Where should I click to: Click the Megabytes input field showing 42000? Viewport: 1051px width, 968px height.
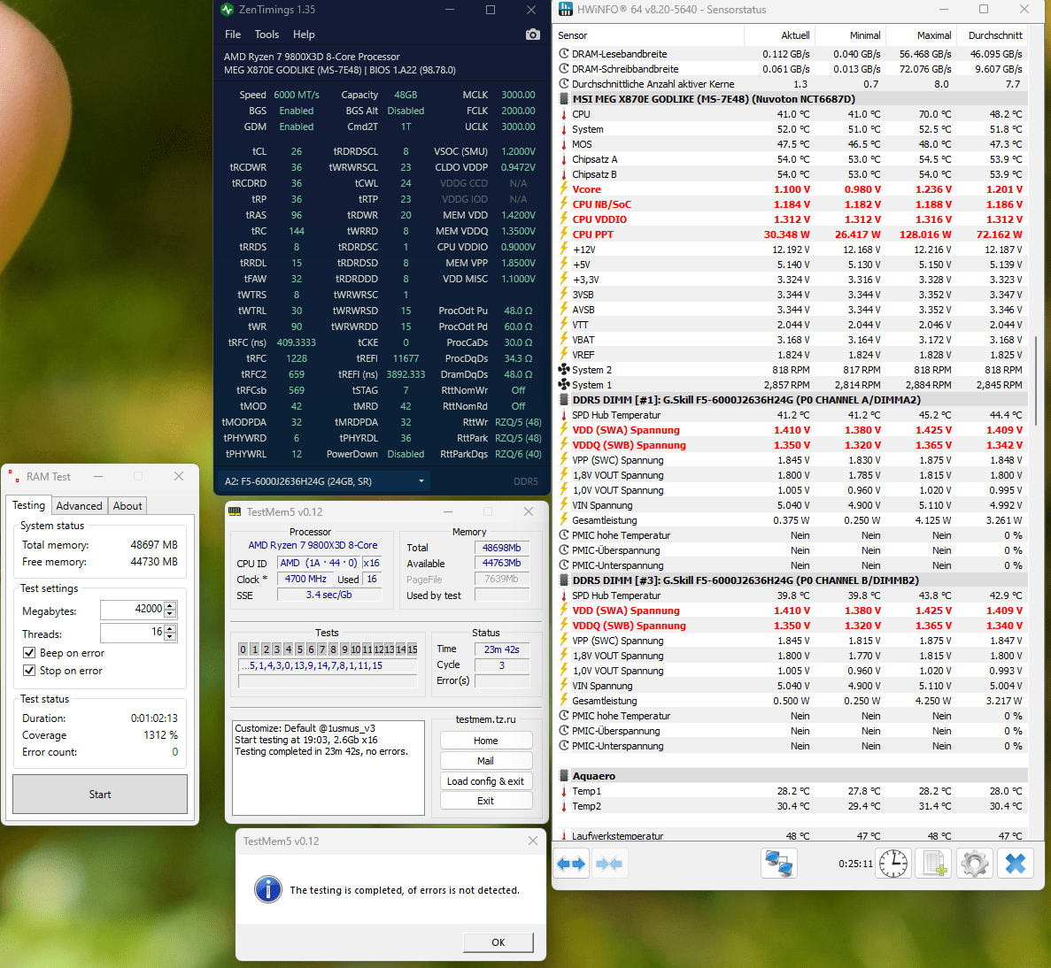pos(132,610)
